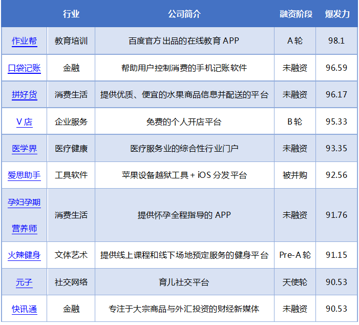Screen dimensions: 359x325
Task: Open the V店 company link
Action: click(x=24, y=121)
